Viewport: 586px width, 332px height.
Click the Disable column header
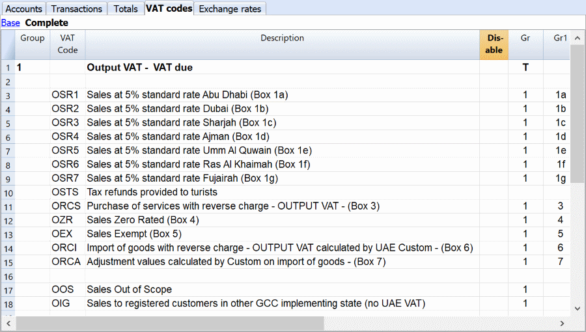pos(494,44)
